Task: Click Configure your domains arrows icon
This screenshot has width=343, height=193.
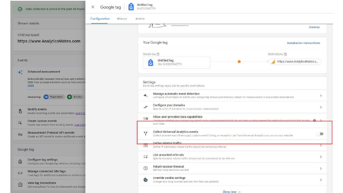Action: tap(145, 107)
